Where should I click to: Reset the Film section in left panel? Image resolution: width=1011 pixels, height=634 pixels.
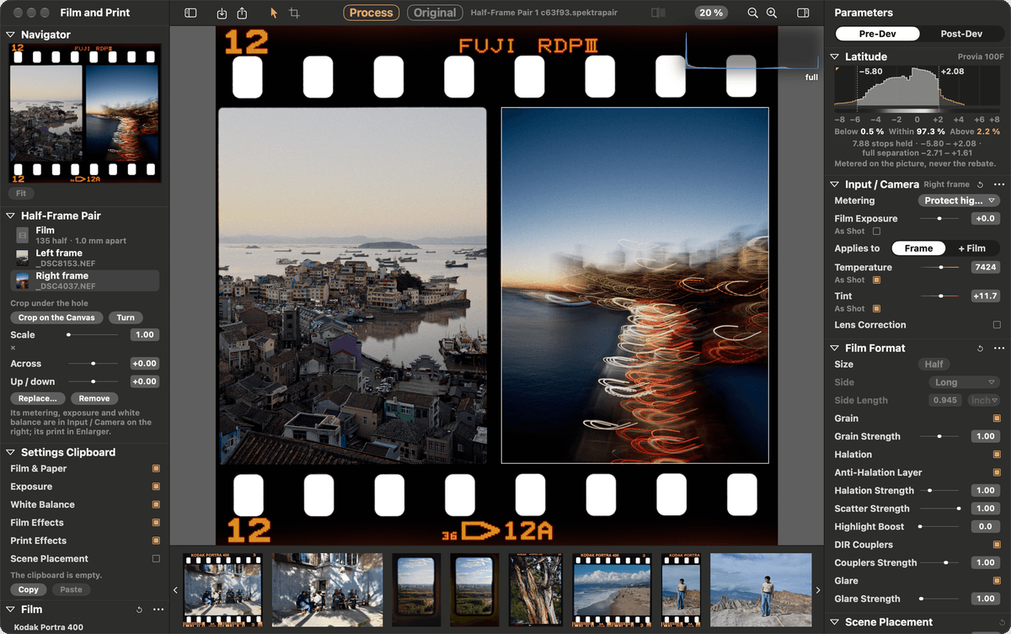(139, 610)
